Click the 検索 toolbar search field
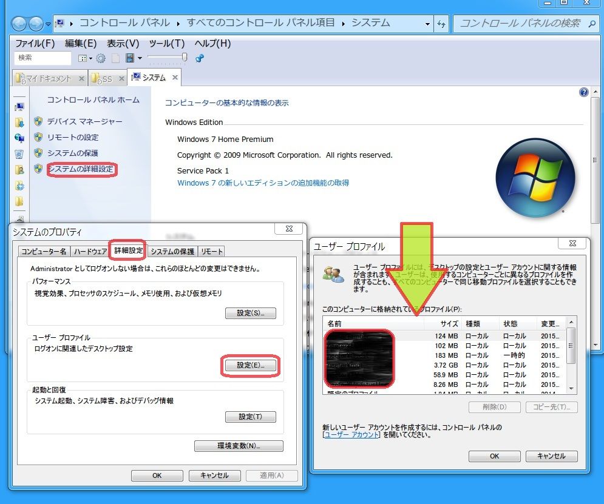The height and width of the screenshot is (504, 604). coord(42,58)
